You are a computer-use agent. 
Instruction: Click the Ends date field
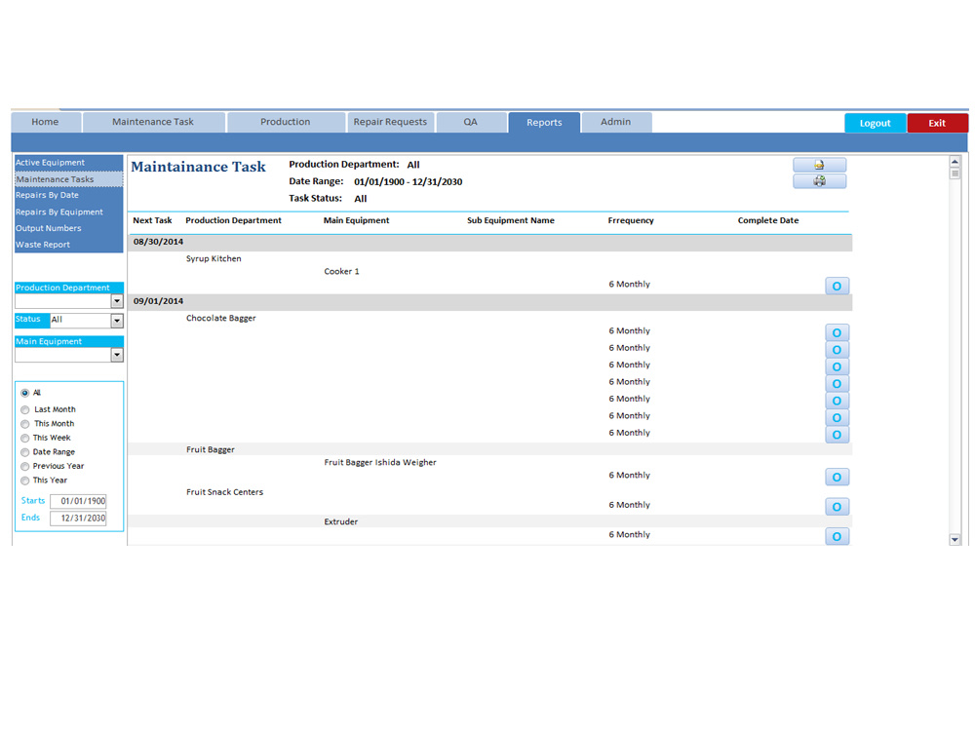tap(78, 518)
